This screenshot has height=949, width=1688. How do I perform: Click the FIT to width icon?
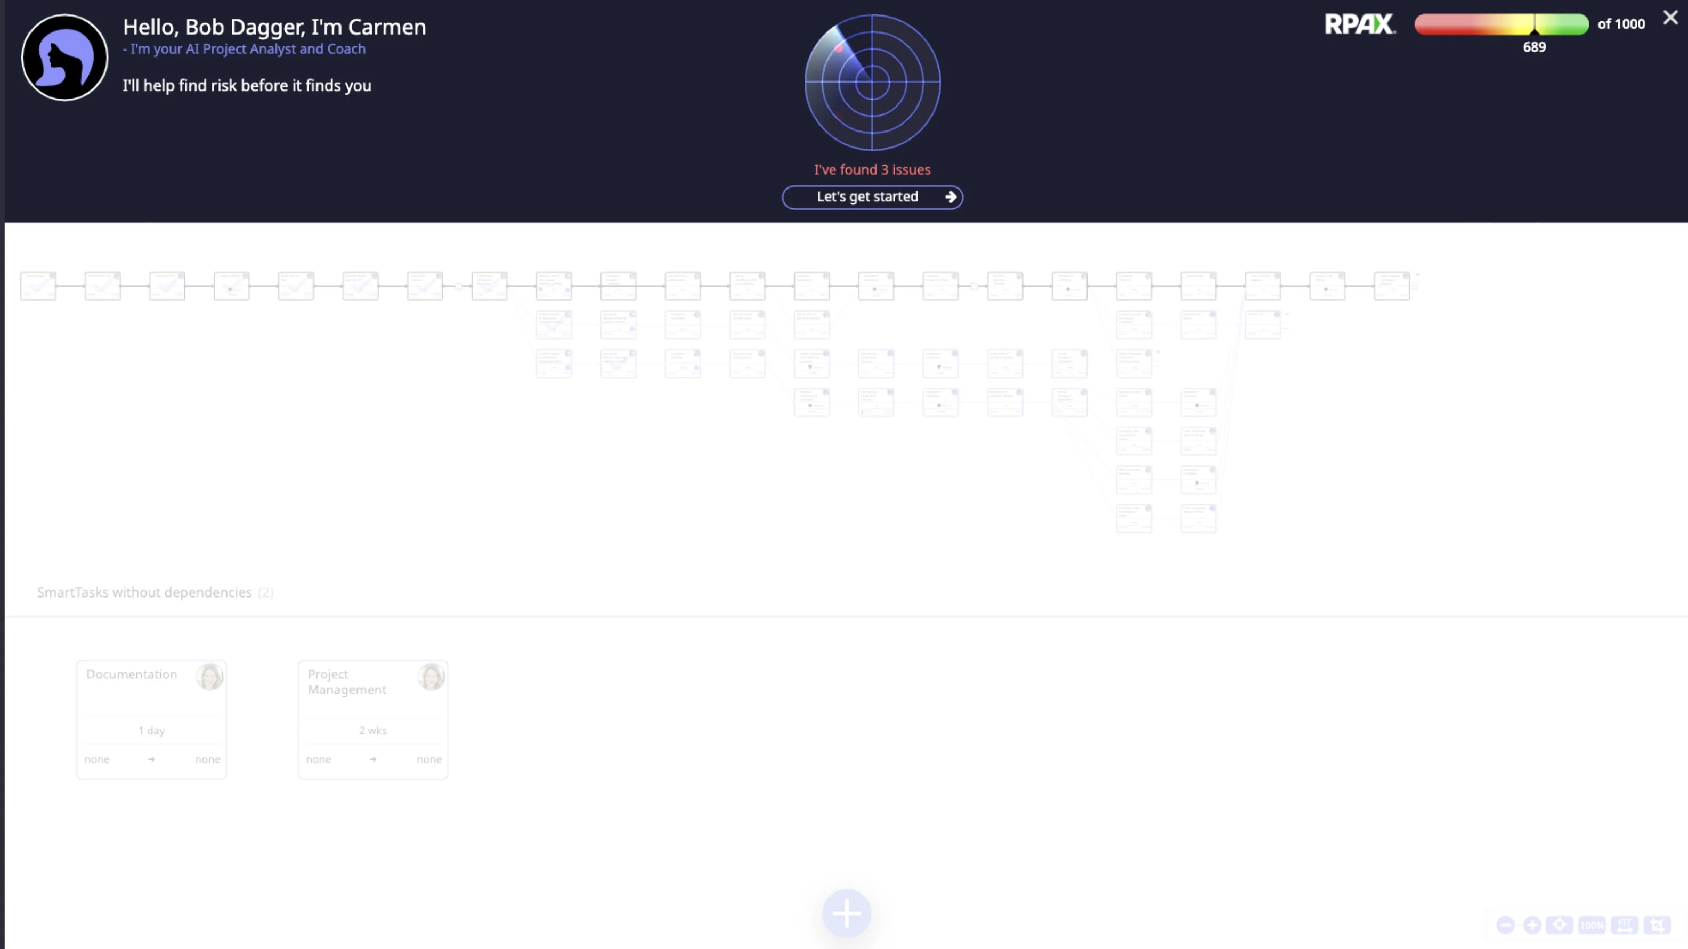pos(1625,925)
